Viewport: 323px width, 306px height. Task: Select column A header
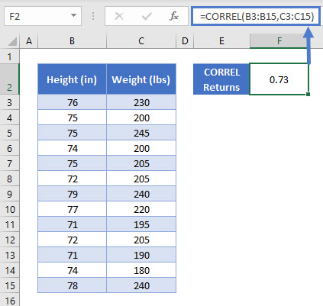point(29,41)
